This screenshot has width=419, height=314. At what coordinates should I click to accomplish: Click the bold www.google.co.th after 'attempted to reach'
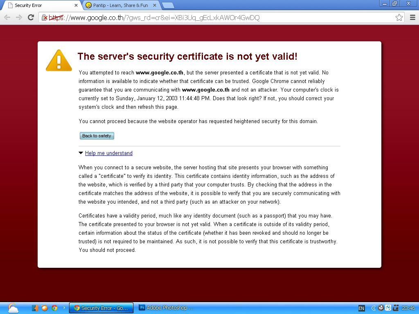tap(160, 73)
